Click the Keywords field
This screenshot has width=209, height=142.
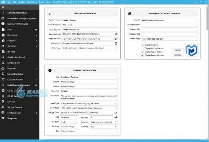point(89,91)
